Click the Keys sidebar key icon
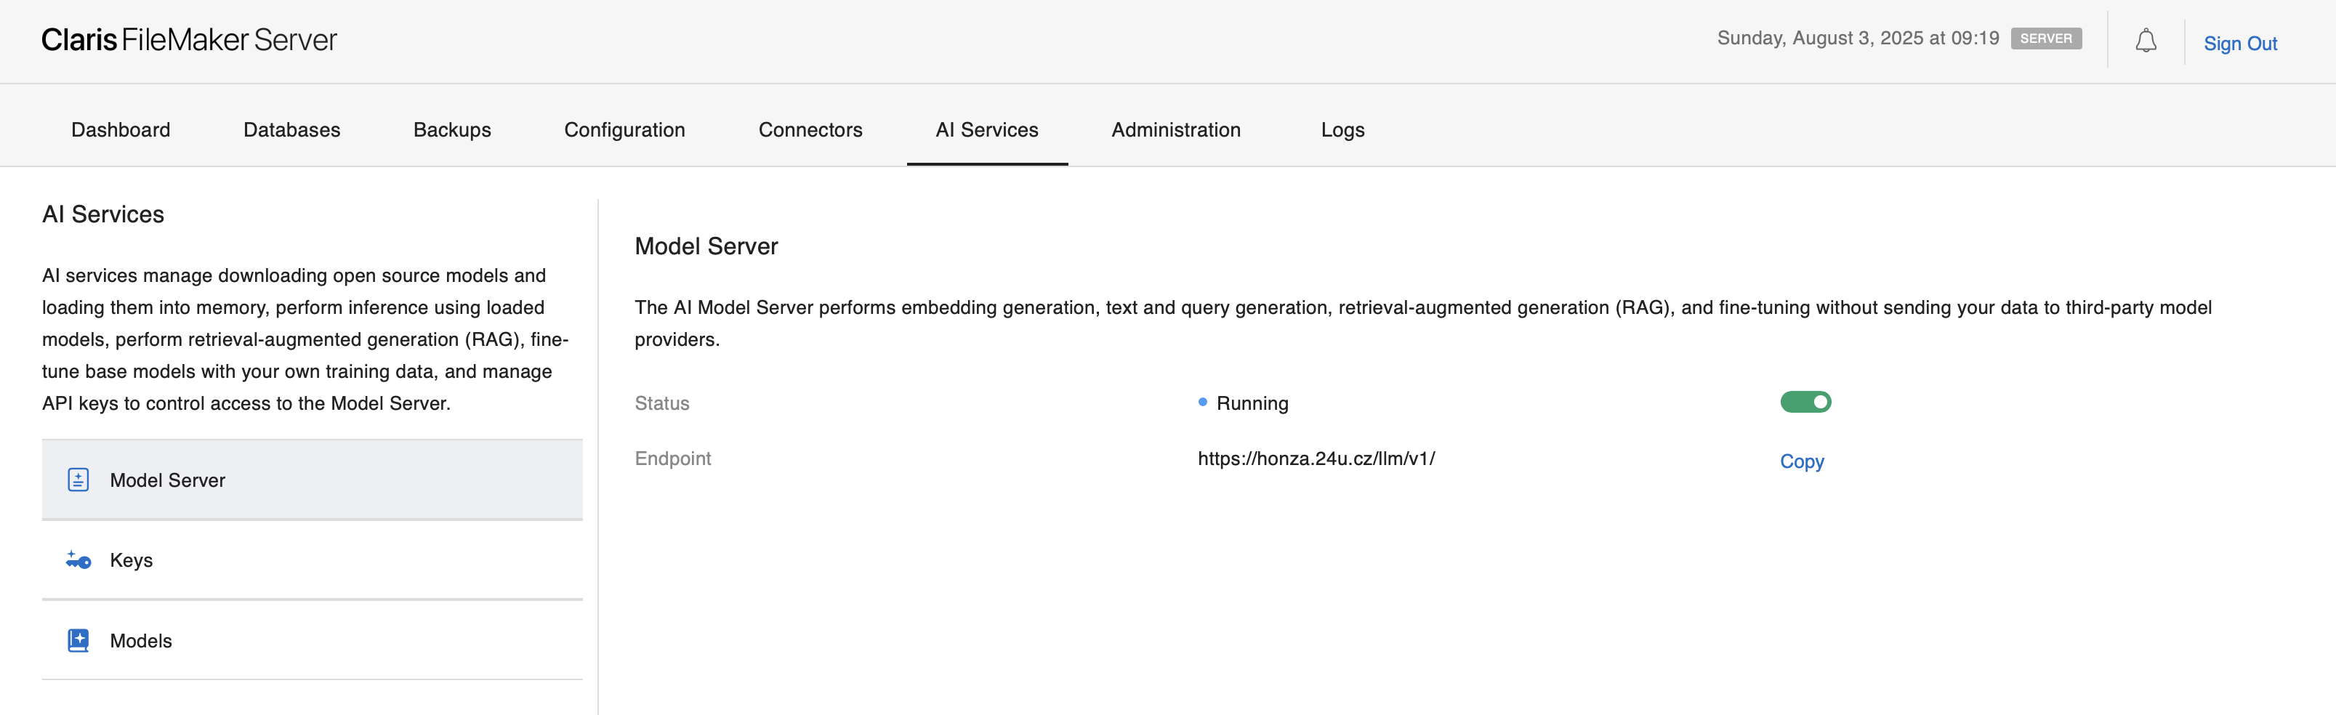The width and height of the screenshot is (2336, 715). point(78,560)
